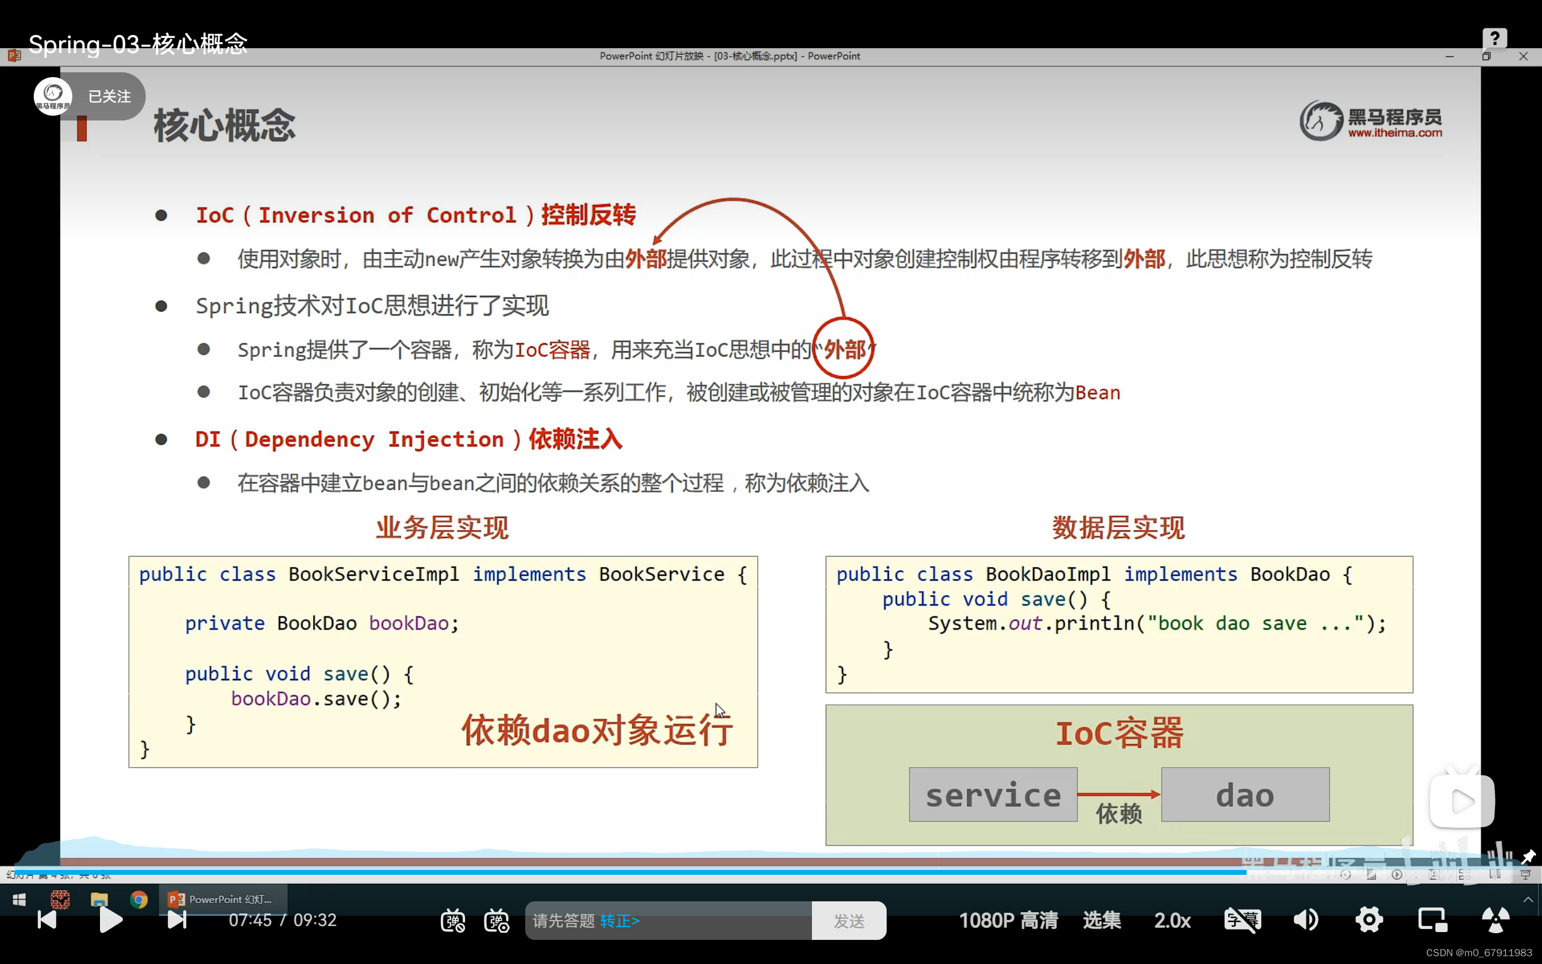Viewport: 1542px width, 964px height.
Task: Click the 发送 send button
Action: (849, 921)
